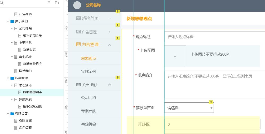Click the 内容管理 menu icon
The height and width of the screenshot is (134, 265).
[78, 44]
